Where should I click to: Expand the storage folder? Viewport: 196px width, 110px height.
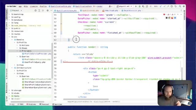pyautogui.click(x=9, y=90)
